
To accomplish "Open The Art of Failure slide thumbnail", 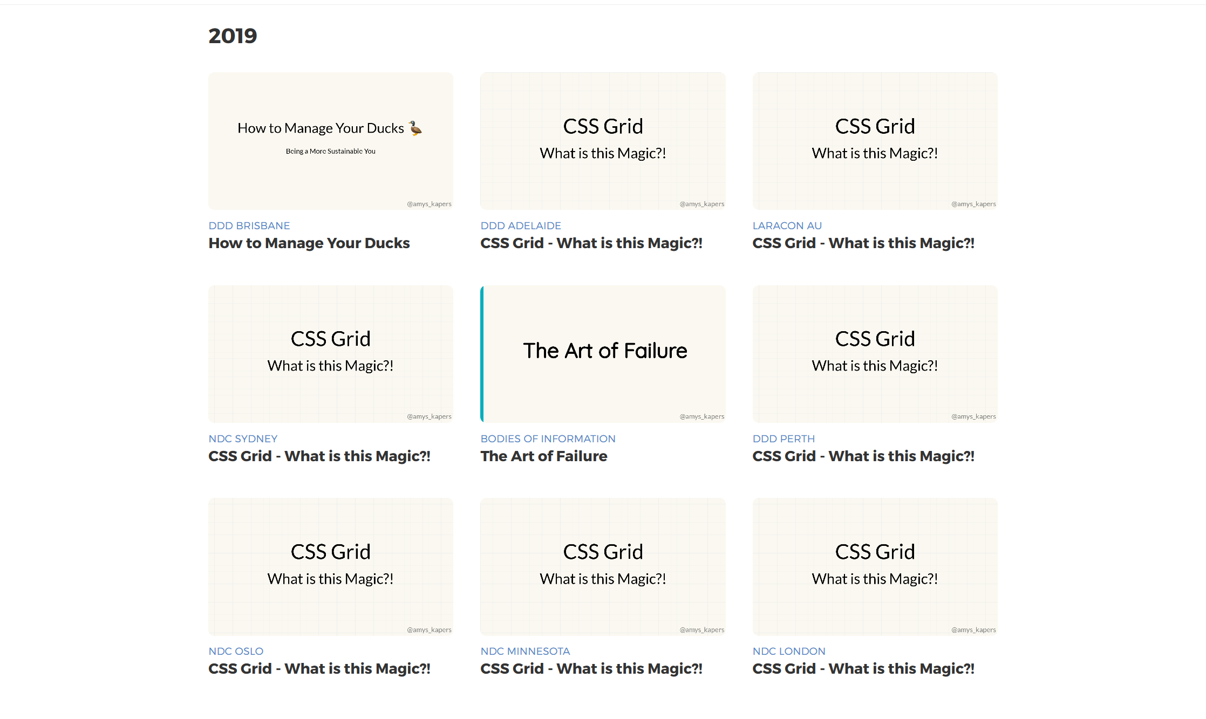I will (x=602, y=354).
